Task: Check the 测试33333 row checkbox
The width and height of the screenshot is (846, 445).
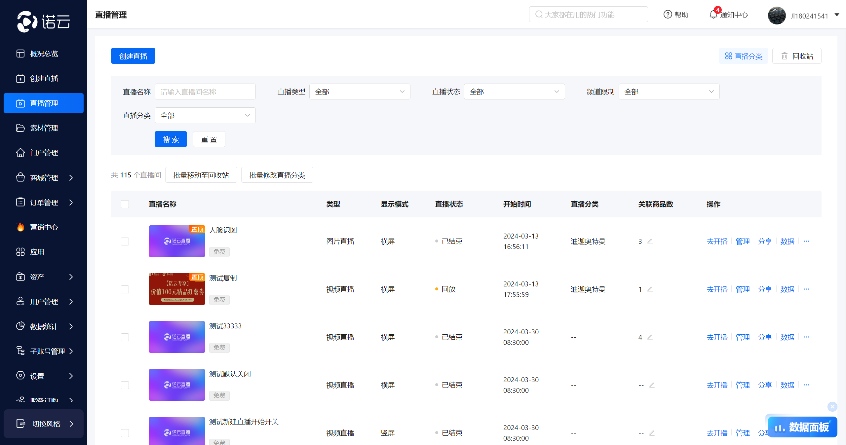Action: point(125,337)
